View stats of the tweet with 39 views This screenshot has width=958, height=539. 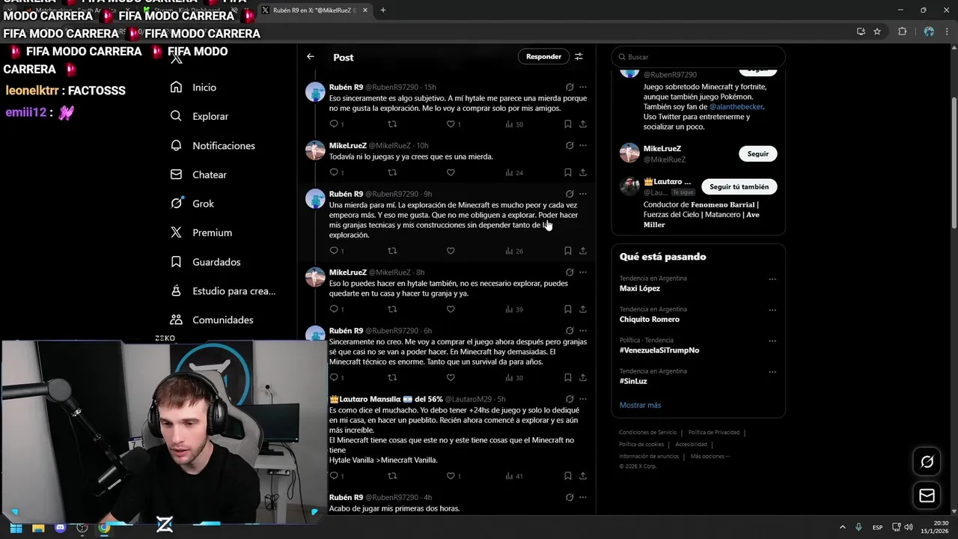514,309
